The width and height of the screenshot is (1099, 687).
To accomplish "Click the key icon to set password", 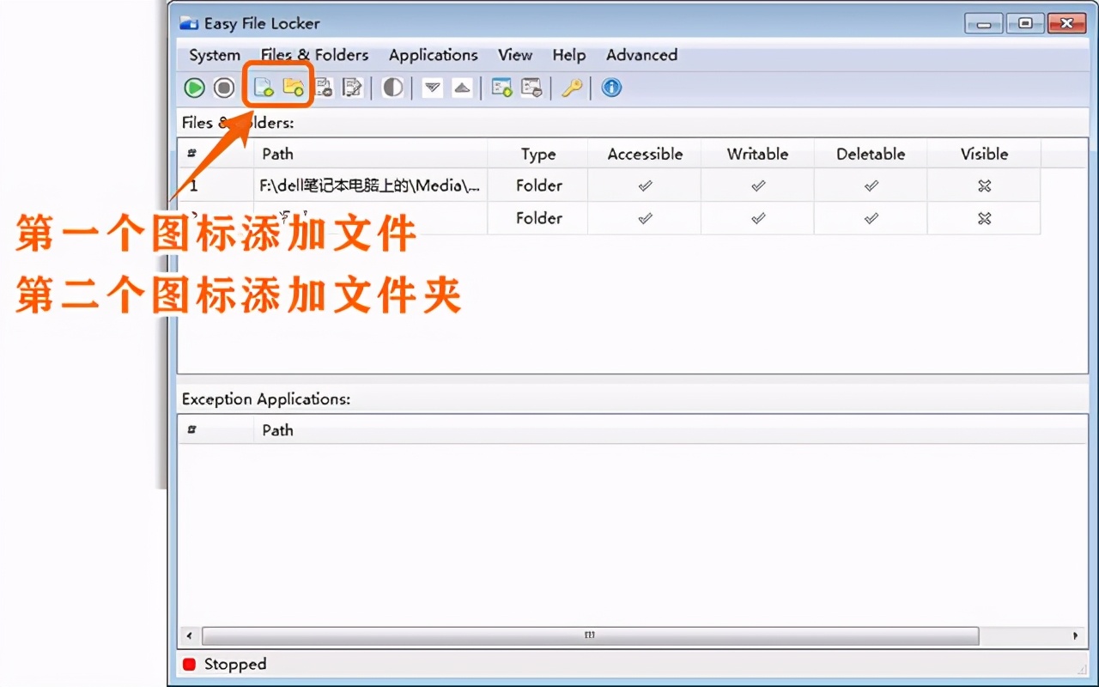I will (572, 87).
